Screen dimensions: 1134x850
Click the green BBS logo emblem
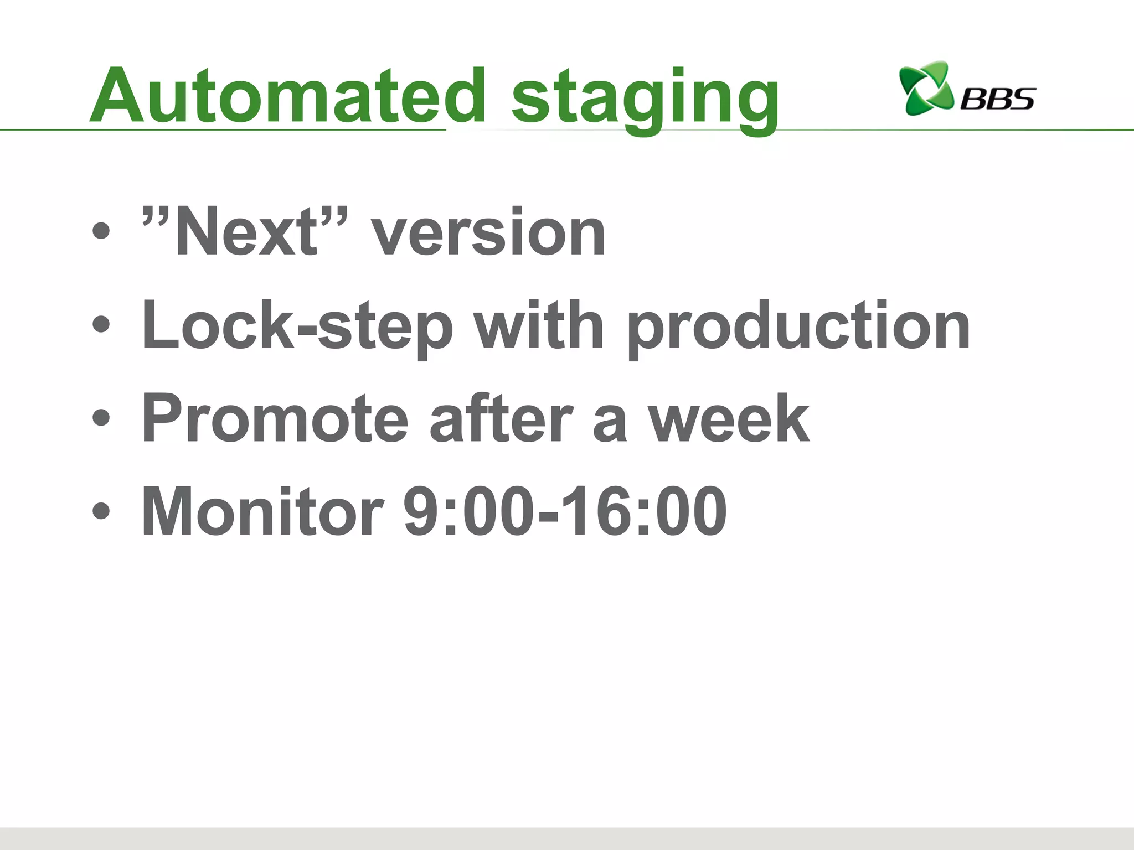[925, 89]
